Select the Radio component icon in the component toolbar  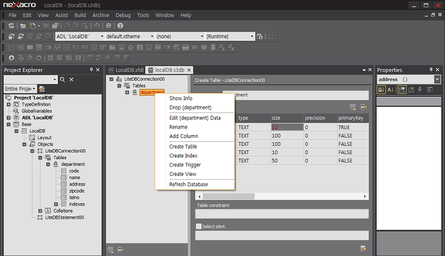[x=131, y=47]
